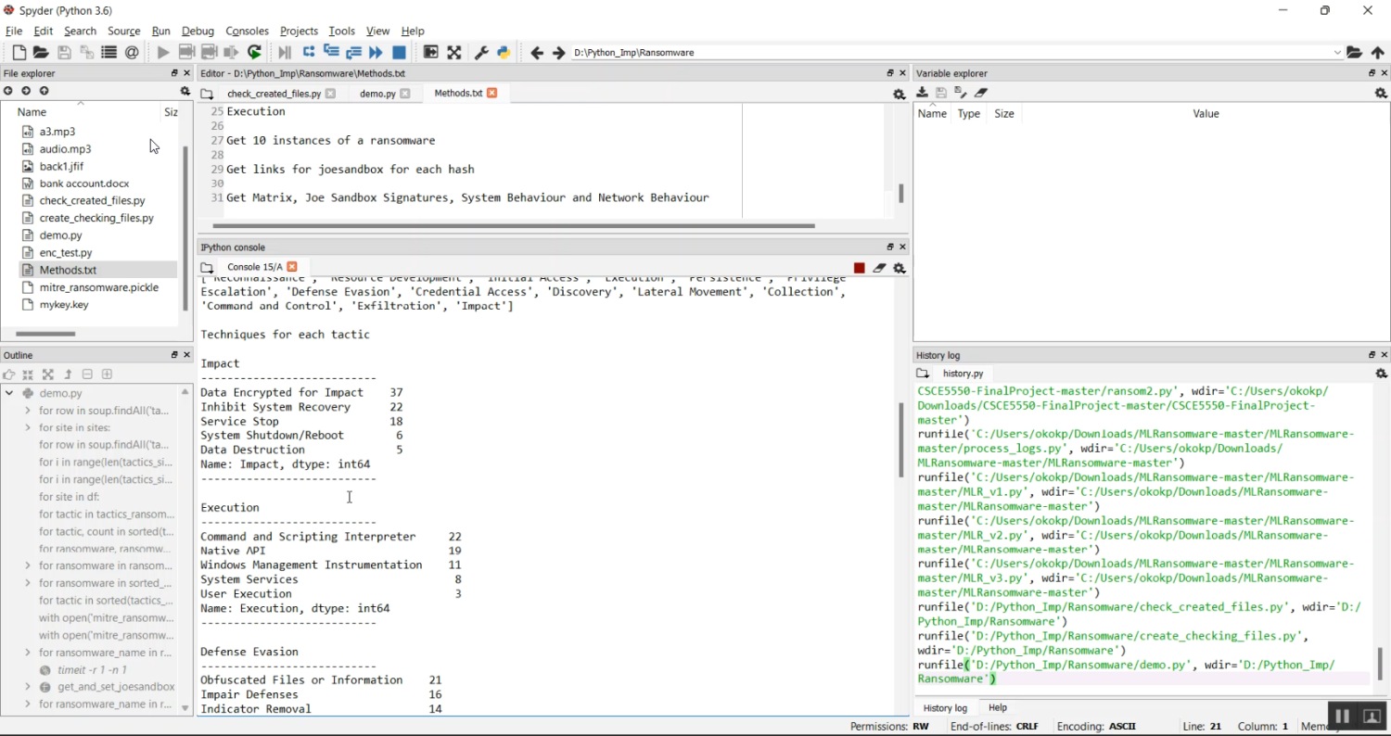Click the IPython console vertical scrollbar
The height and width of the screenshot is (736, 1391).
(900, 440)
